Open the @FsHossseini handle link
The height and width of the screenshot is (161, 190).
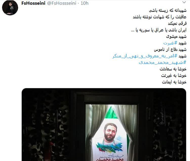pos(61,3)
